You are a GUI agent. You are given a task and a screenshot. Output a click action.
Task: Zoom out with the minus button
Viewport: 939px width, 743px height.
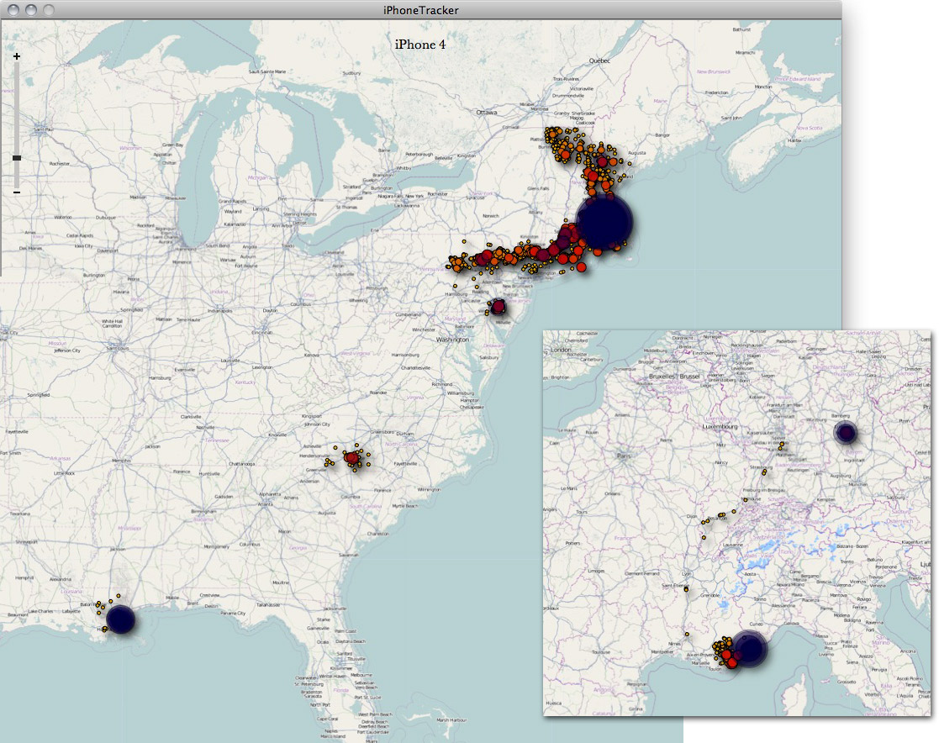click(17, 192)
